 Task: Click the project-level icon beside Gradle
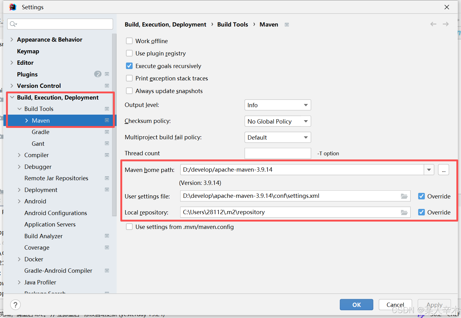click(107, 132)
